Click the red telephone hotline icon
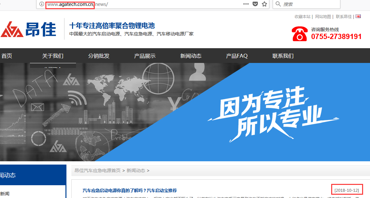370x198 pixels. click(299, 33)
